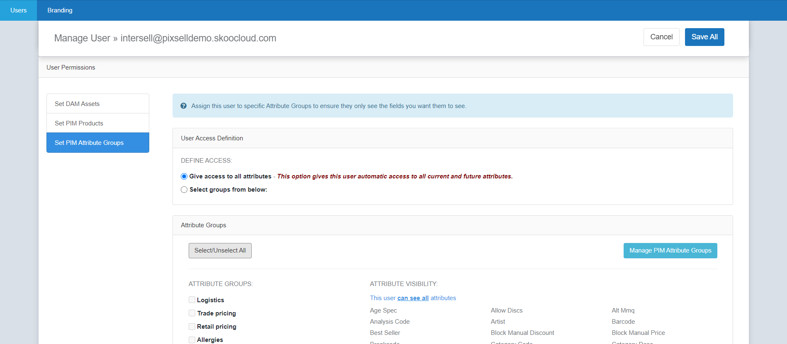
Task: Click Artist attribute text
Action: [498, 322]
